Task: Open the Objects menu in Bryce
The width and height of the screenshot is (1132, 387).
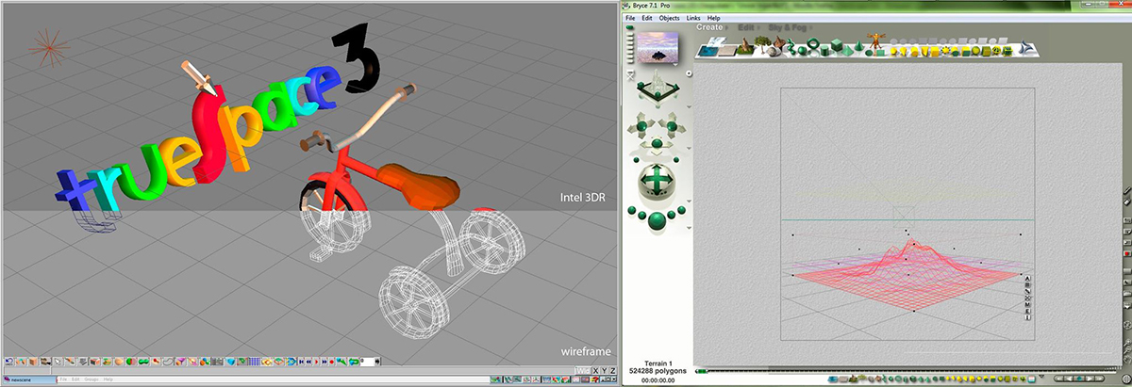Action: click(669, 18)
